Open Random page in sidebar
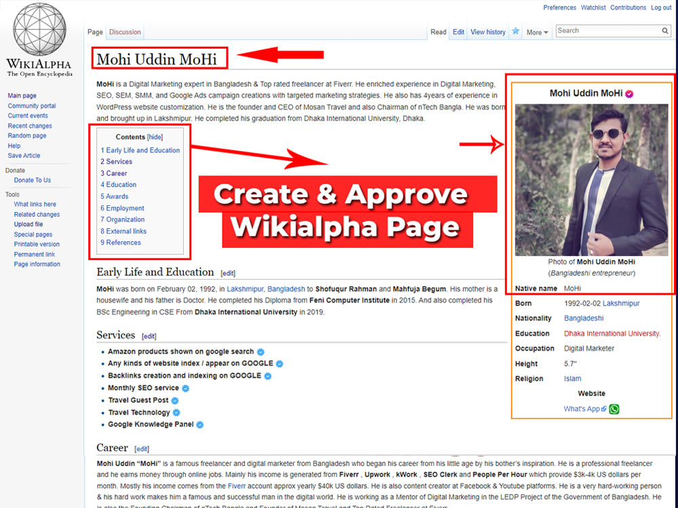The width and height of the screenshot is (678, 508). [x=27, y=135]
